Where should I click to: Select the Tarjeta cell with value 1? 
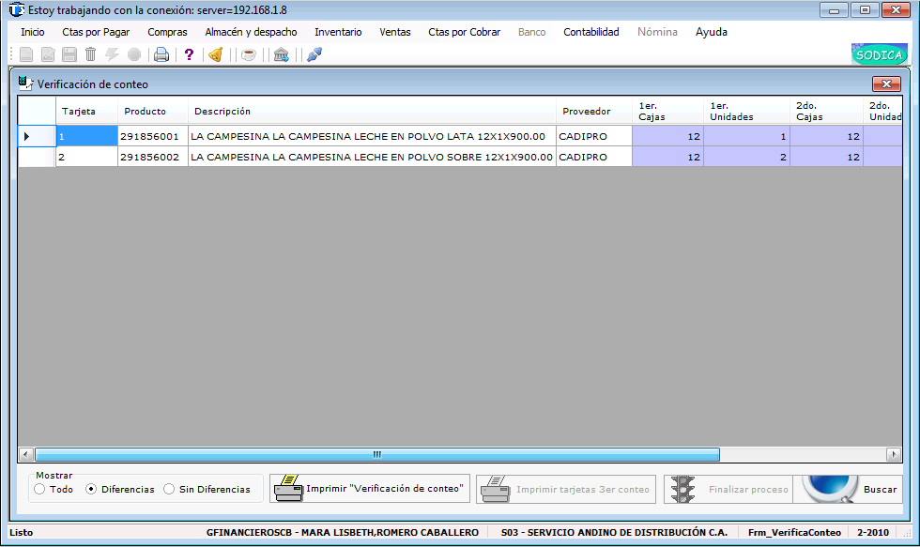click(x=86, y=136)
